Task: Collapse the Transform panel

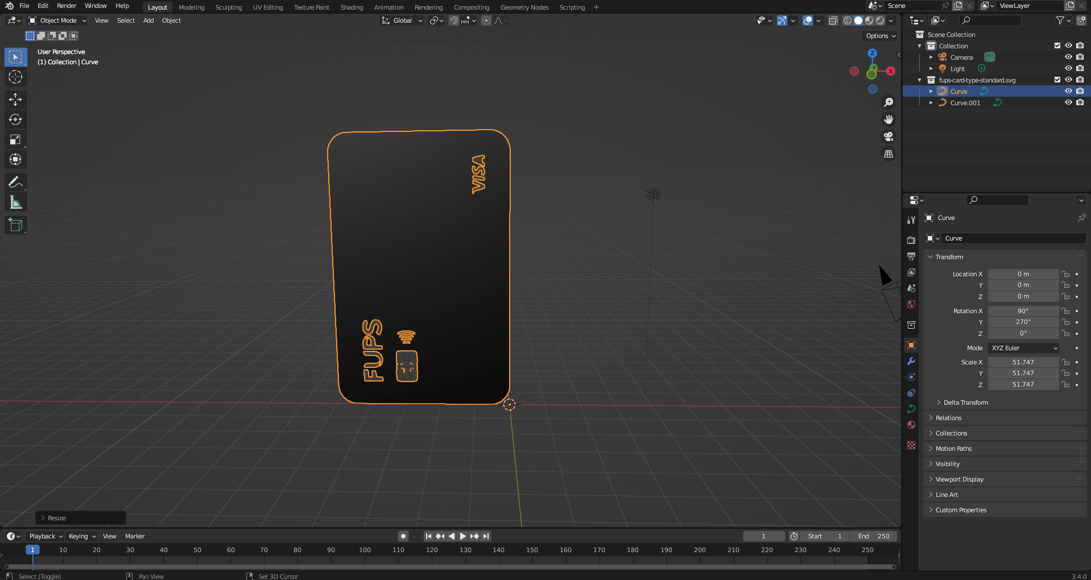Action: point(949,257)
